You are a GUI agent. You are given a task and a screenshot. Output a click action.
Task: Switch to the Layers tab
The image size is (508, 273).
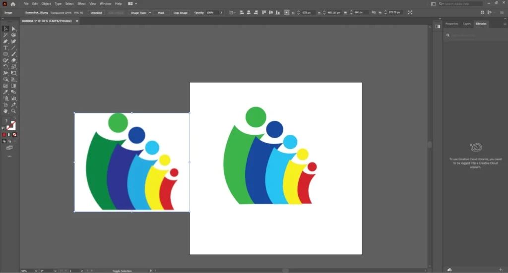point(466,24)
